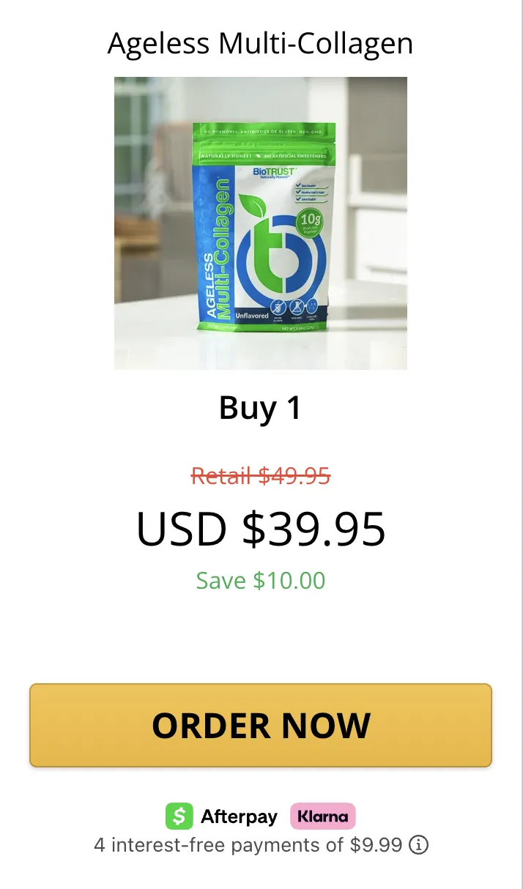
Task: Click the struck-through Retail $49.95 price
Action: point(261,476)
